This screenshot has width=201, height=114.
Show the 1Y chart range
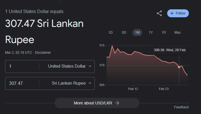[151, 33]
